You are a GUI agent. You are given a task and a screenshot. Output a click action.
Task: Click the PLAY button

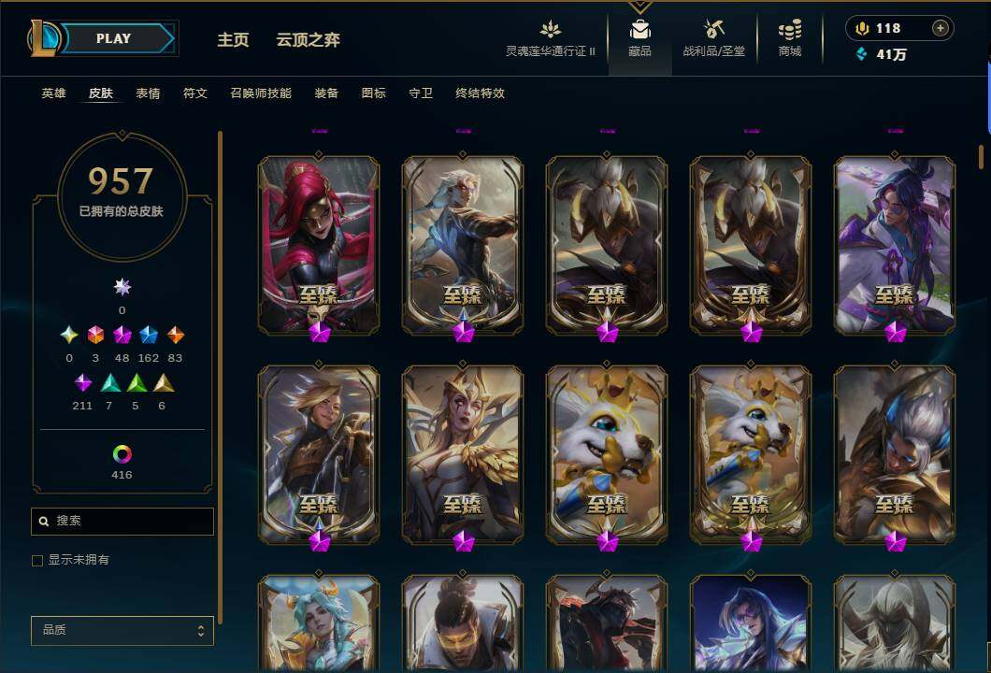tap(114, 38)
